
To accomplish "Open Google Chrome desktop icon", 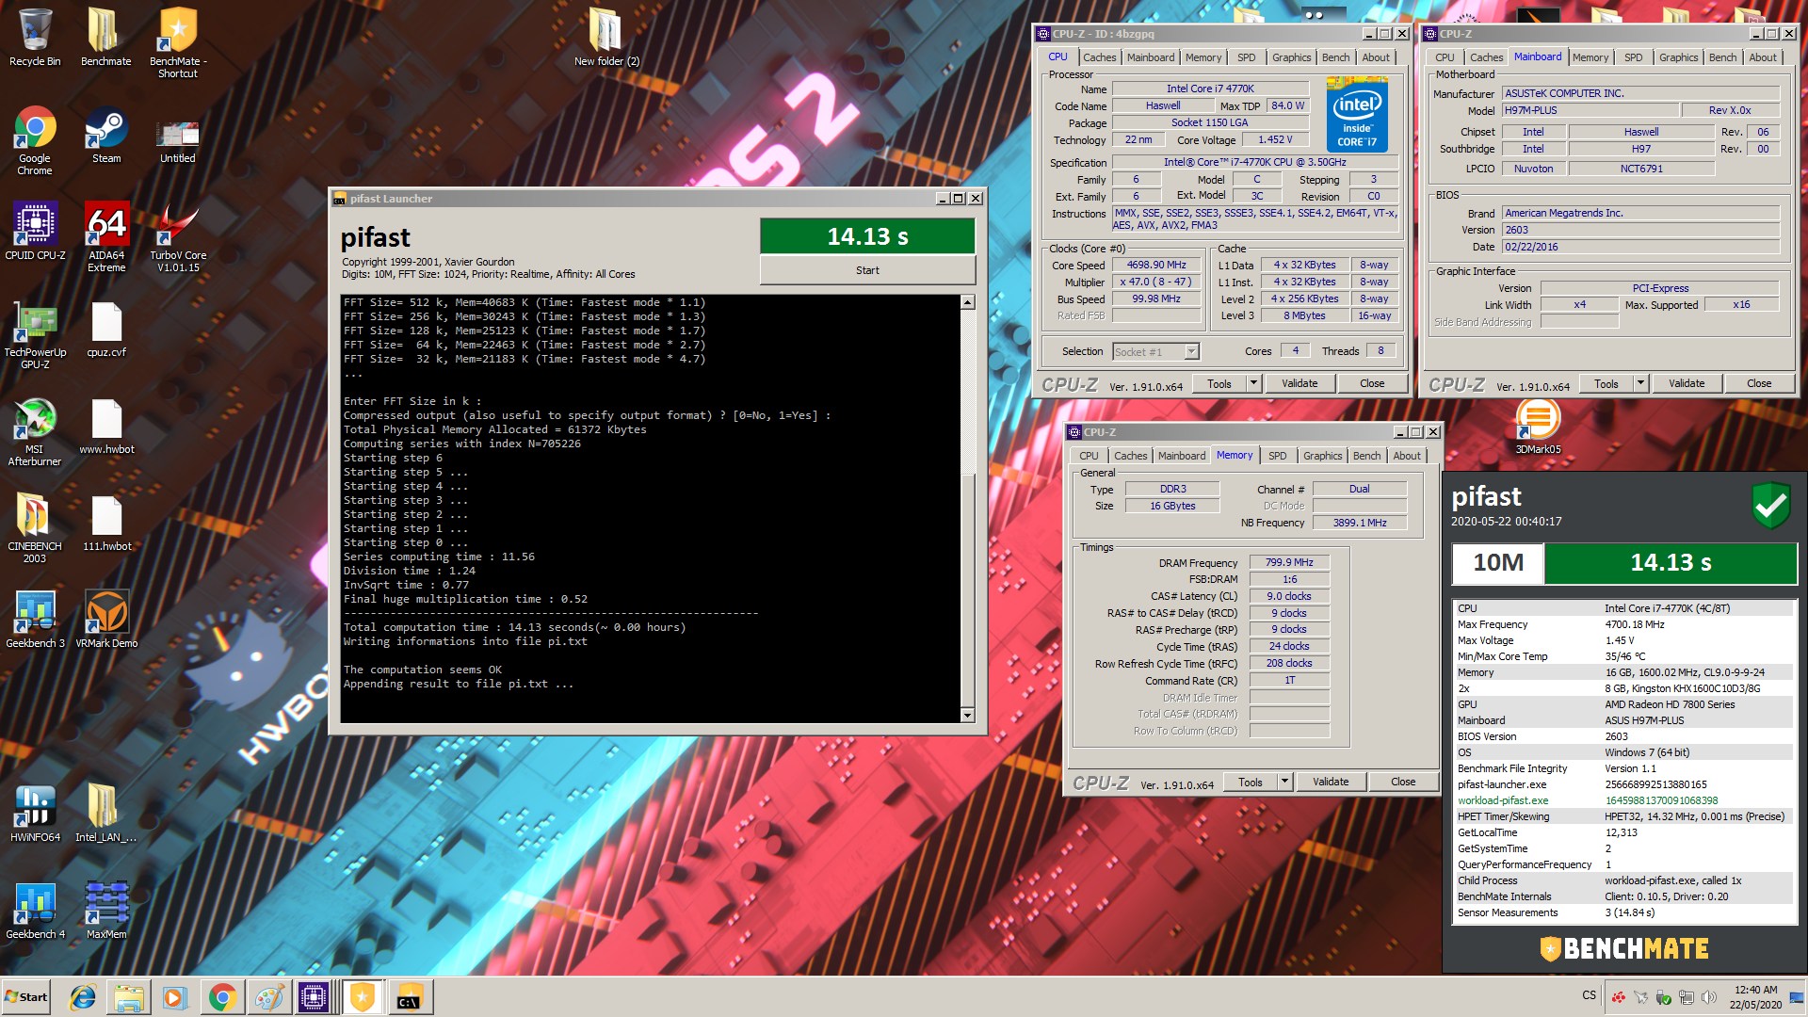I will click(35, 140).
